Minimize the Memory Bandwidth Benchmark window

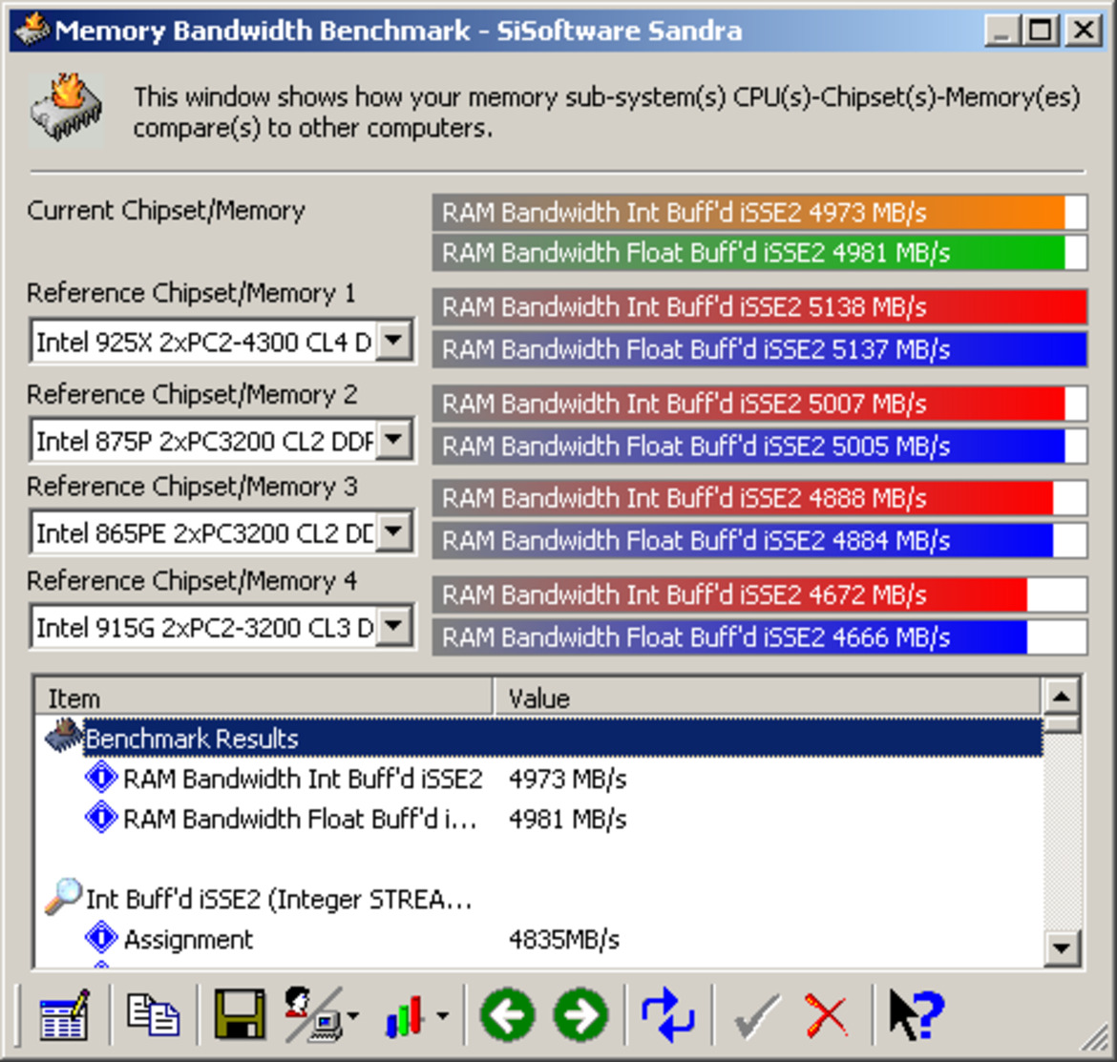click(x=1001, y=31)
